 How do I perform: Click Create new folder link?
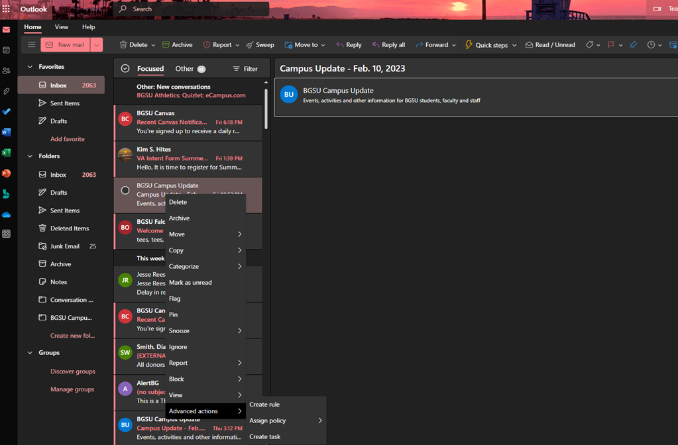tap(73, 336)
